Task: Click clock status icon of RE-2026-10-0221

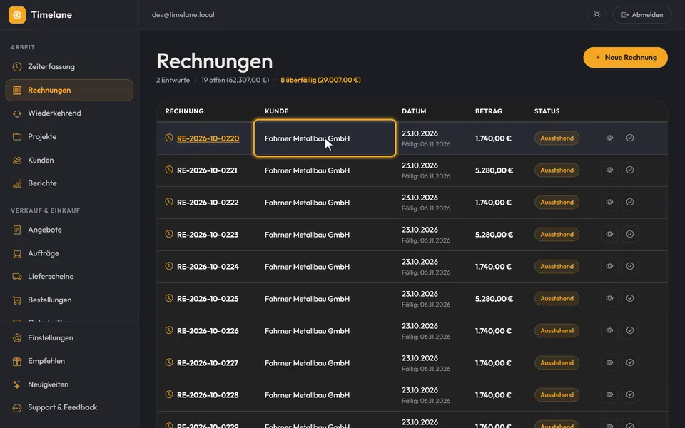Action: (x=169, y=170)
